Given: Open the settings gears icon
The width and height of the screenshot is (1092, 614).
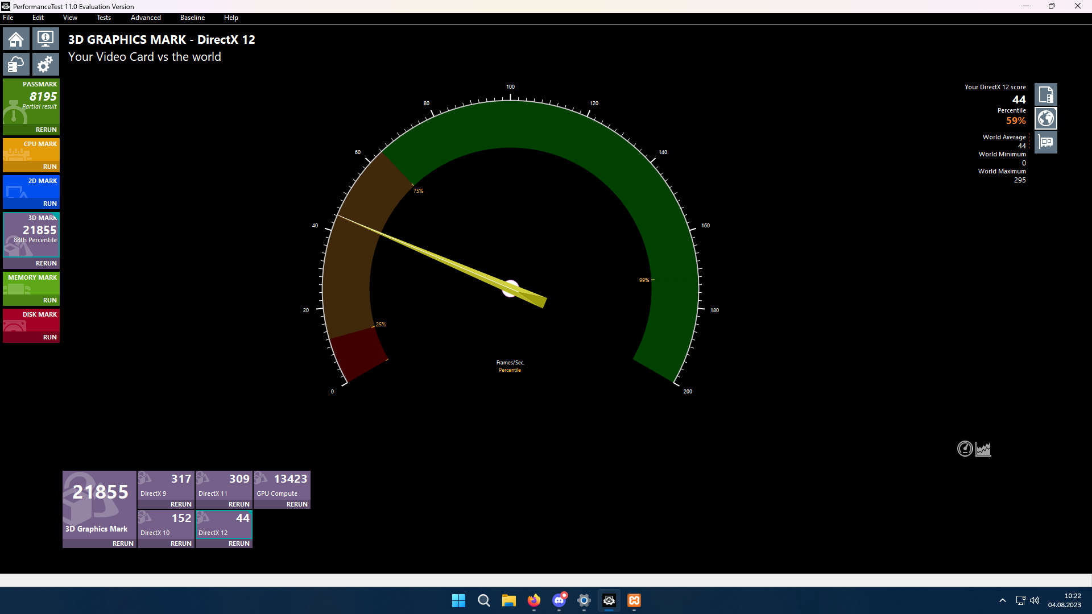Looking at the screenshot, I should pos(45,64).
